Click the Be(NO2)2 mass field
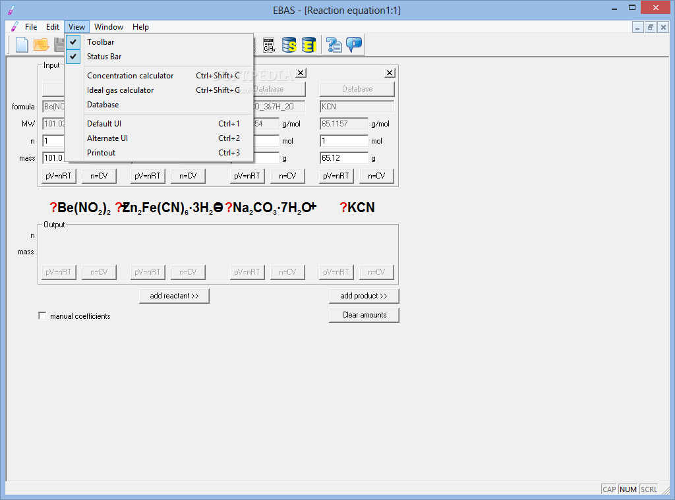The image size is (675, 500). click(53, 158)
